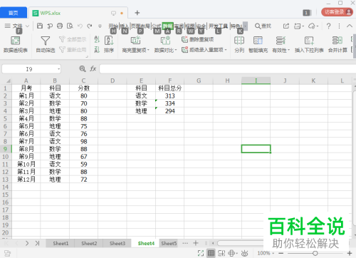
Task: Switch to Sheet5 tab
Action: pyautogui.click(x=169, y=243)
